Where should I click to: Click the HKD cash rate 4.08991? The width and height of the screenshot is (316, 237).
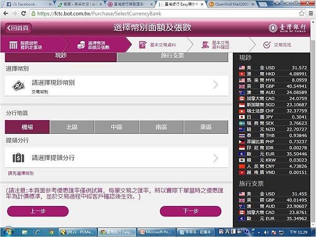tap(298, 74)
